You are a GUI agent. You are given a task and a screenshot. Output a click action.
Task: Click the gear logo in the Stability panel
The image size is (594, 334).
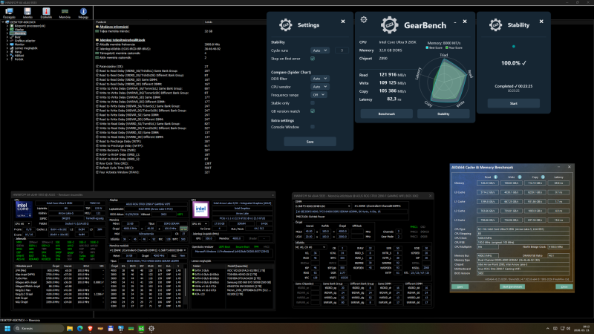[495, 25]
